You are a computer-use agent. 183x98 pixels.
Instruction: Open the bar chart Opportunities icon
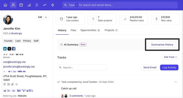click(x=29, y=5)
